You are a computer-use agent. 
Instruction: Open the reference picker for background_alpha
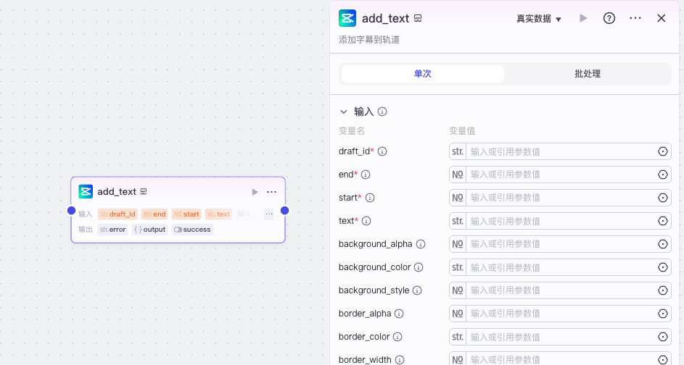pyautogui.click(x=663, y=244)
